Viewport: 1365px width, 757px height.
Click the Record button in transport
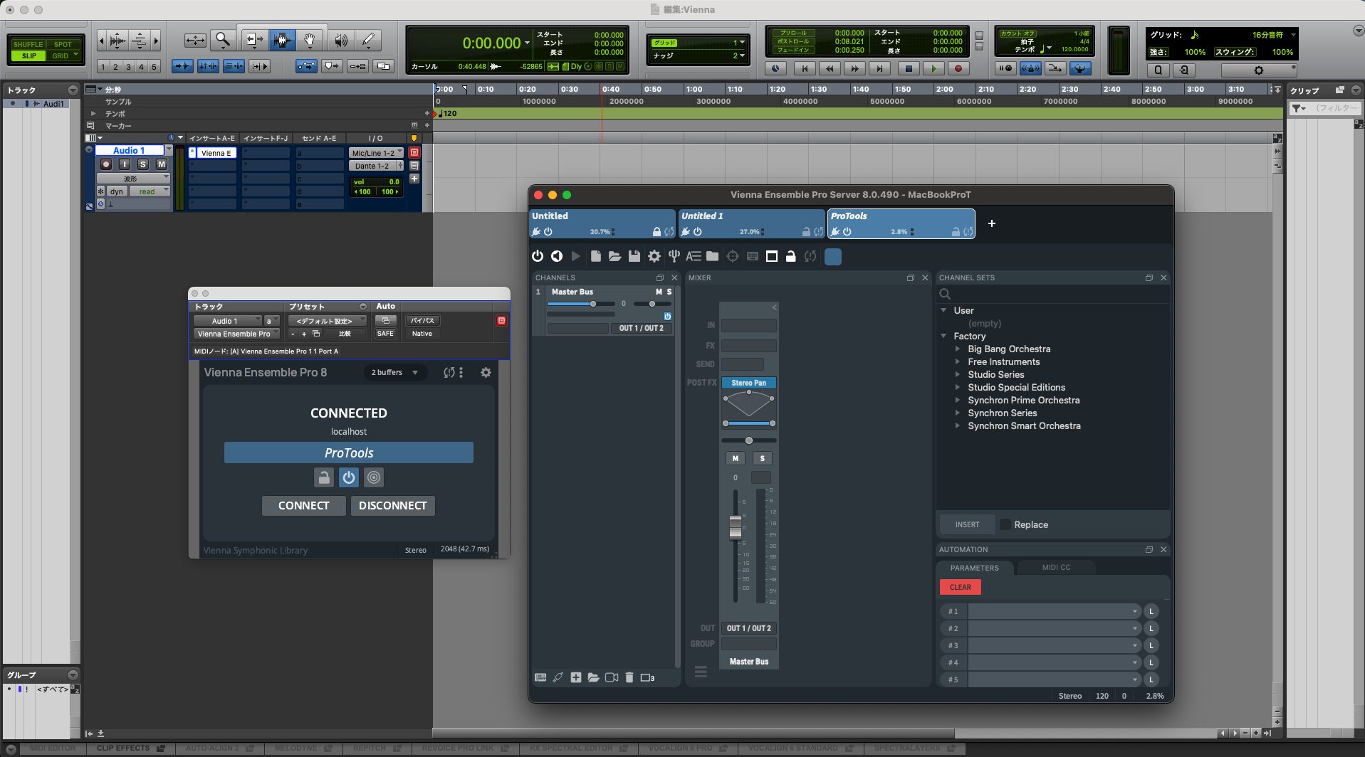click(958, 69)
